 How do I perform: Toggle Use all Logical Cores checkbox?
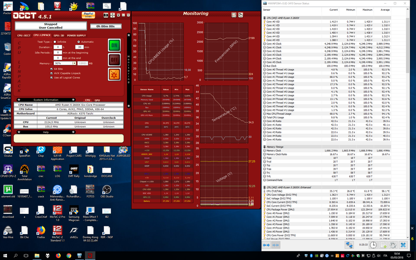click(51, 77)
